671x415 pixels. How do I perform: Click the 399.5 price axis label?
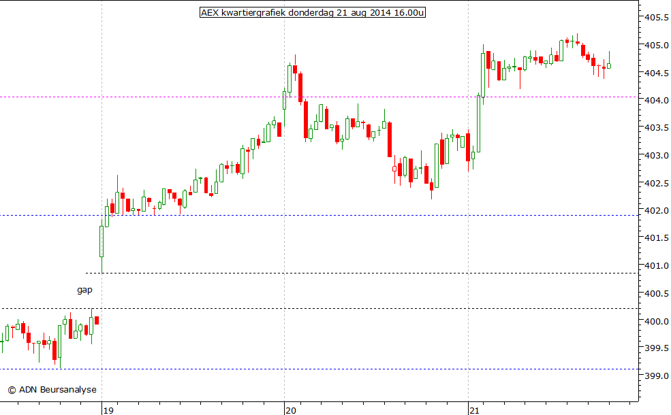(657, 348)
